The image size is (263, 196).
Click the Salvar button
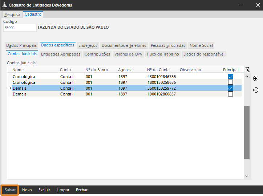pyautogui.click(x=10, y=190)
